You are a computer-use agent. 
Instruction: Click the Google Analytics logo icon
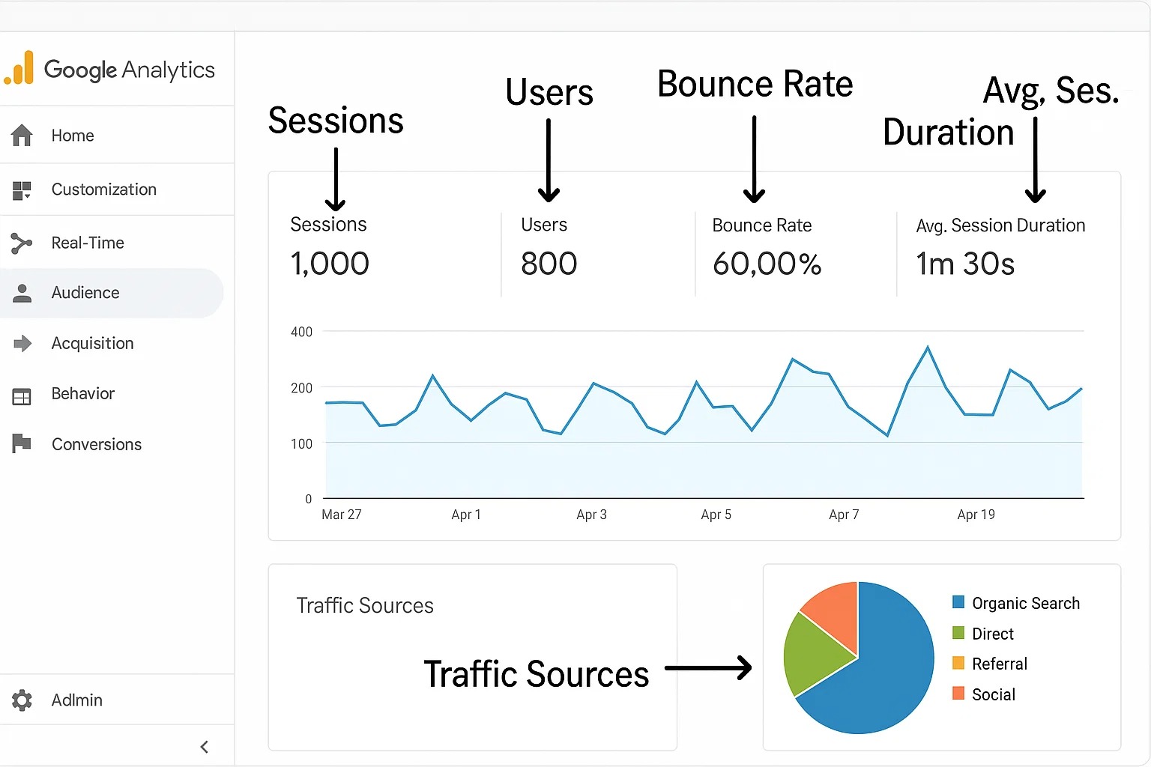[x=19, y=68]
